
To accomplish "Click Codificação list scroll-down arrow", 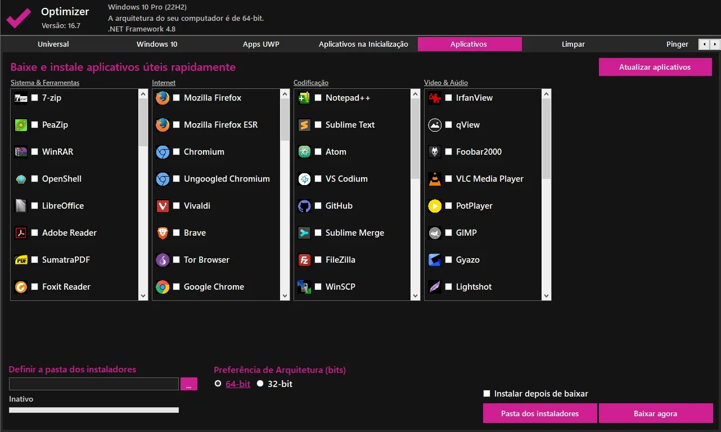I will coord(416,295).
